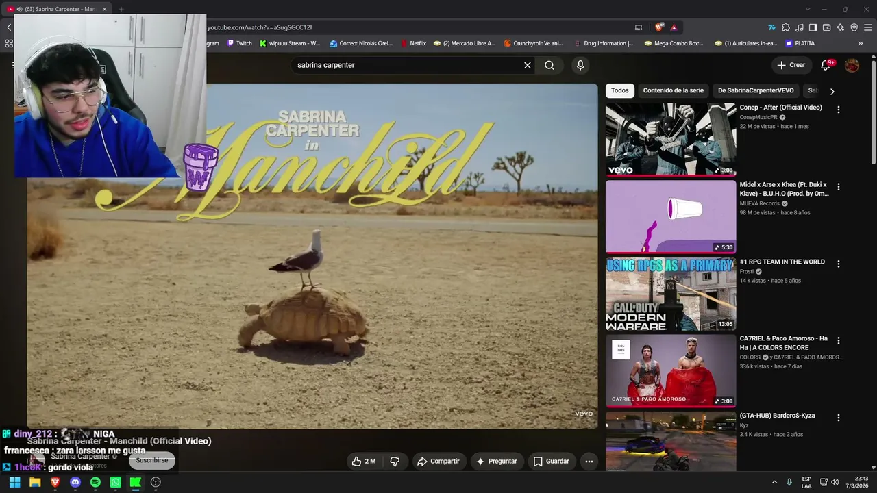Open Spotify from the taskbar
The image size is (877, 493).
click(95, 482)
